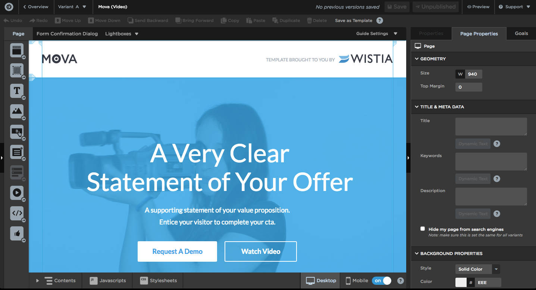Select the Box widget tool

point(17,70)
